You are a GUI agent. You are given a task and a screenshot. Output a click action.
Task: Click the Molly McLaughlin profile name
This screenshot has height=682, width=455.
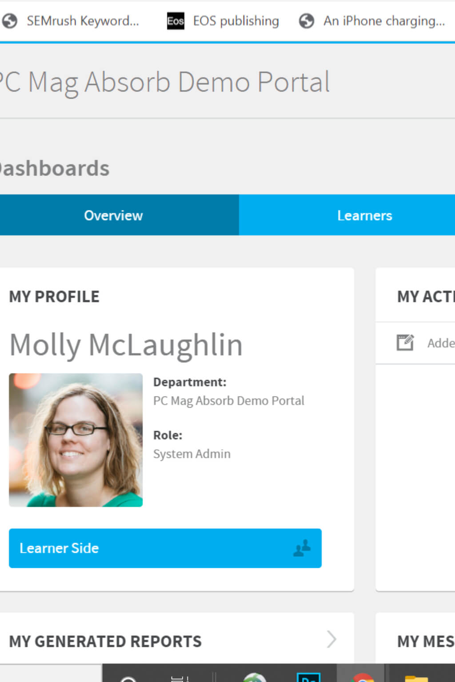[126, 345]
